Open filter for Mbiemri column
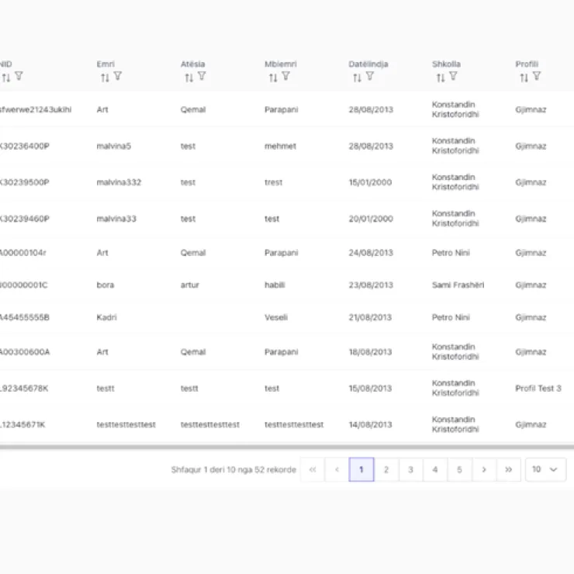Viewport: 574px width, 574px height. point(286,76)
